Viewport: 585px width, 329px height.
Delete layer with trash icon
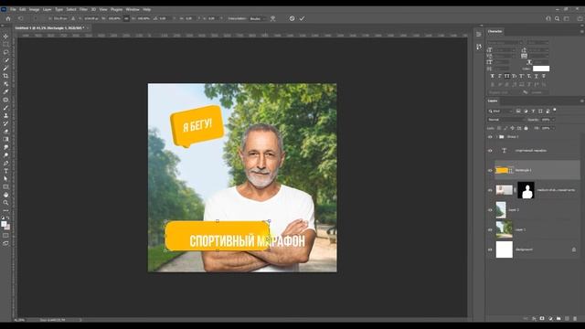575,319
